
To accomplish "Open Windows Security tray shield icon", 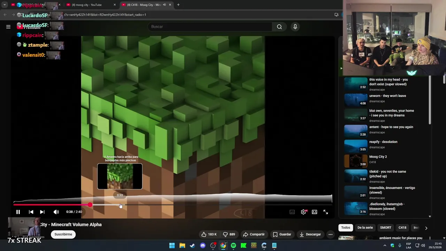I will (392, 245).
